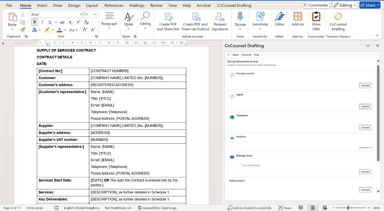Toggle Text Predictions On in status bar

click(x=118, y=208)
